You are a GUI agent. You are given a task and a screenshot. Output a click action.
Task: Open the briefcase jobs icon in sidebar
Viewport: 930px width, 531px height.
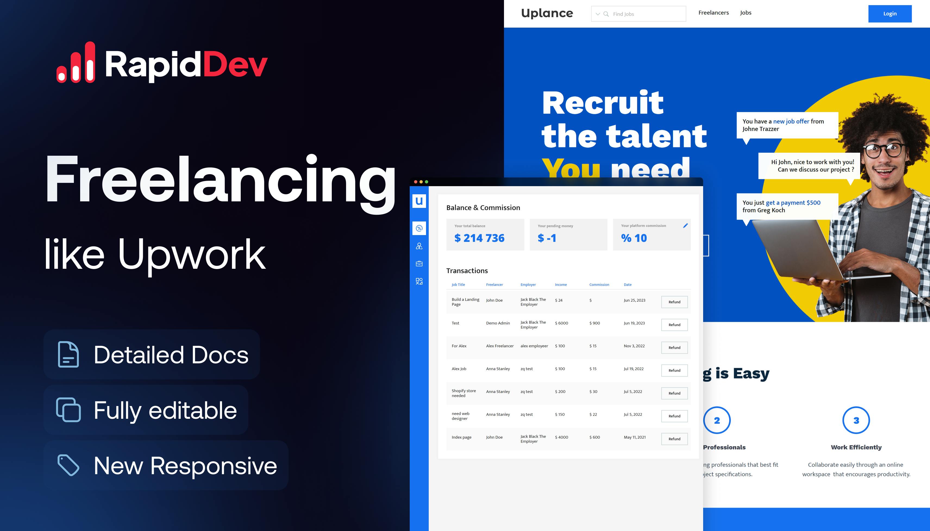(419, 264)
